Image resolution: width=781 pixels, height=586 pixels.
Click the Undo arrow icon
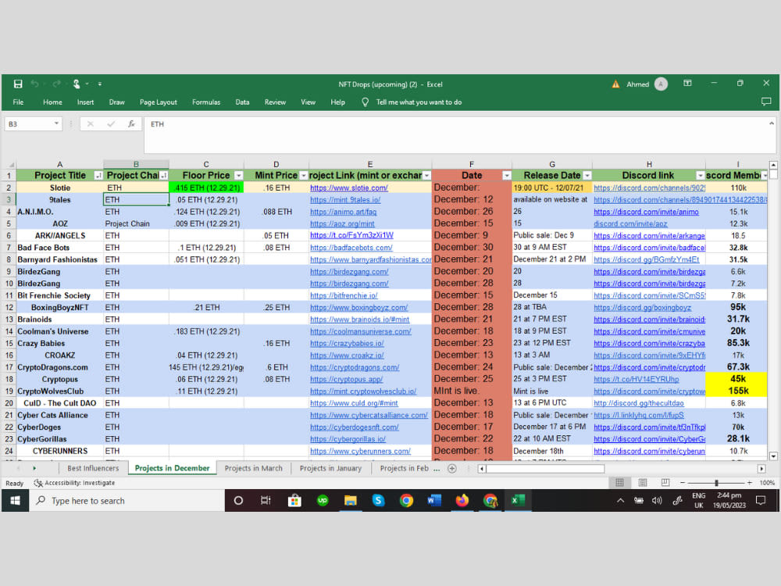(x=35, y=84)
